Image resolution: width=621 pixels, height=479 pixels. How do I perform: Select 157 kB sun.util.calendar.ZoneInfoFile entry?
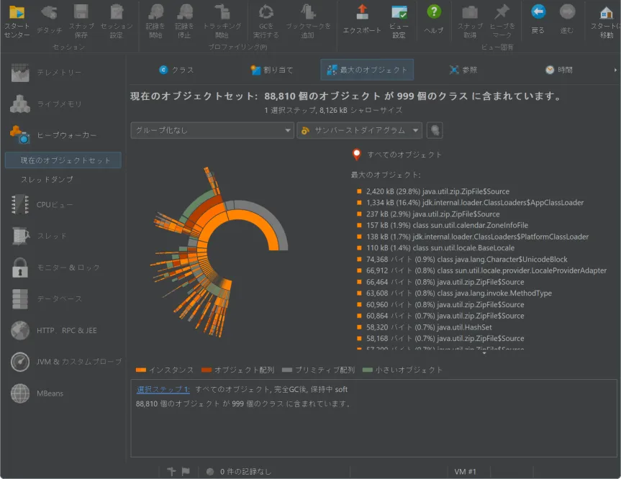[x=443, y=225]
